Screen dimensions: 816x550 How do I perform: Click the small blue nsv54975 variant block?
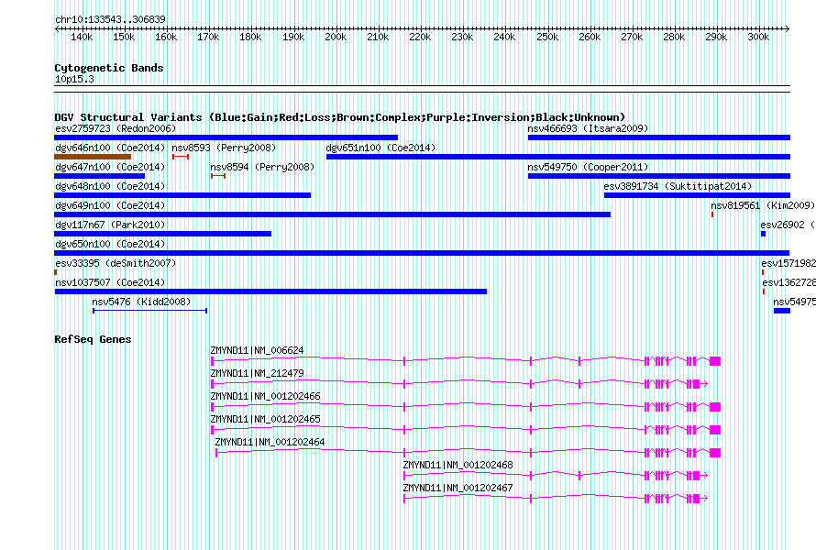point(782,311)
